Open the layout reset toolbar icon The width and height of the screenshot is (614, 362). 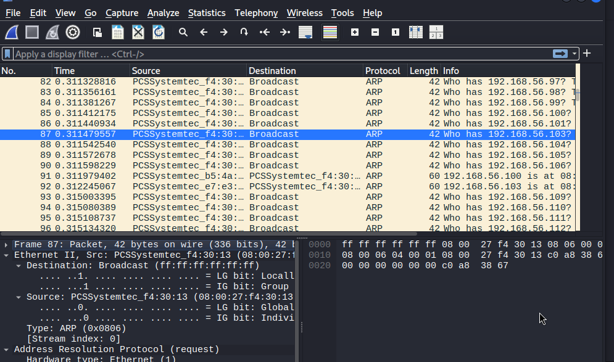coord(436,33)
